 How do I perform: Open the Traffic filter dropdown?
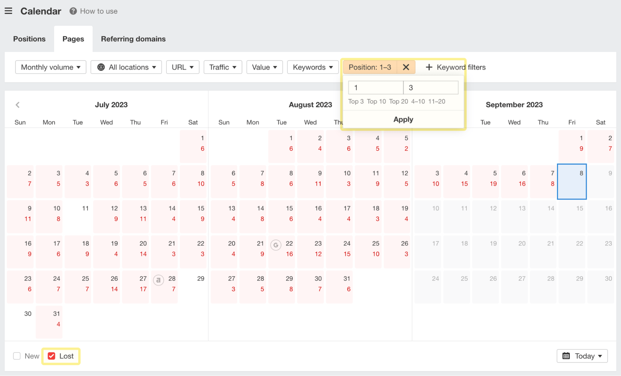(222, 67)
